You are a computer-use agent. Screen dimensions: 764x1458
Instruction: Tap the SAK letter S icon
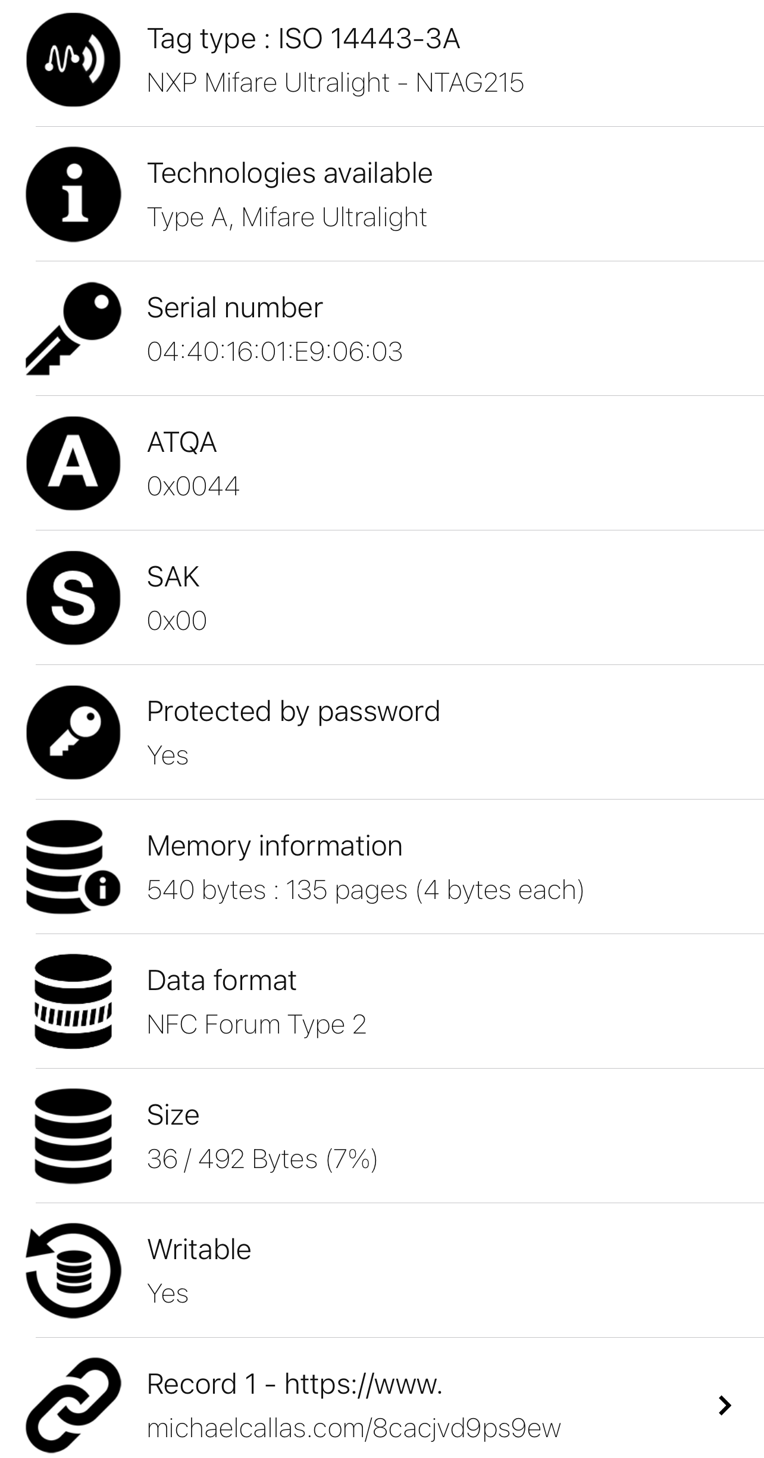point(73,598)
